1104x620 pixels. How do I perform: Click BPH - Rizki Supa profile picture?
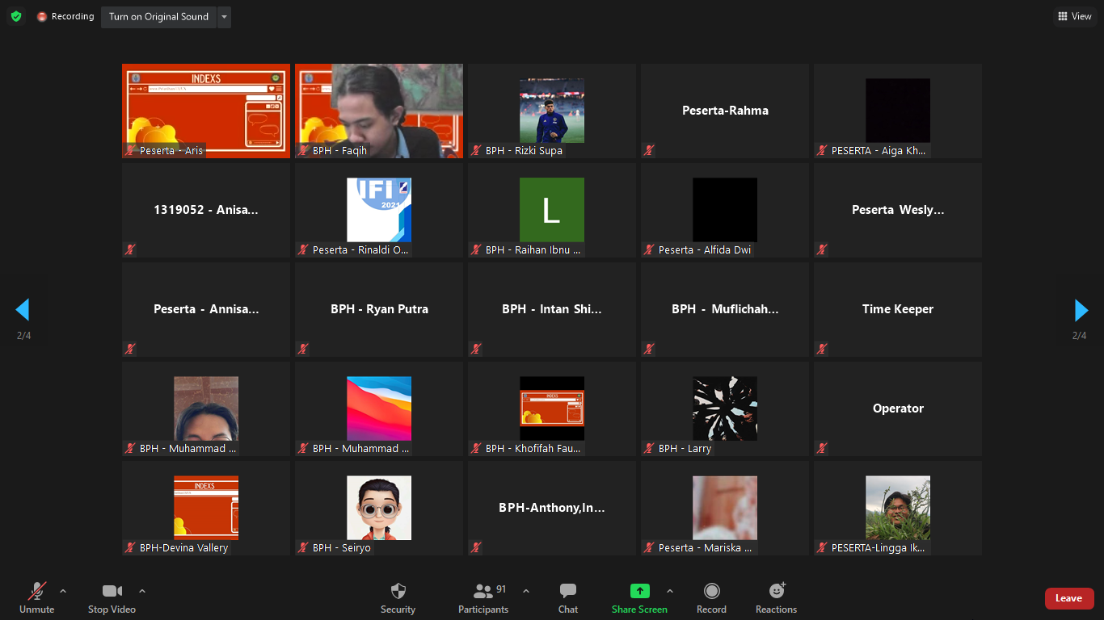pos(552,111)
